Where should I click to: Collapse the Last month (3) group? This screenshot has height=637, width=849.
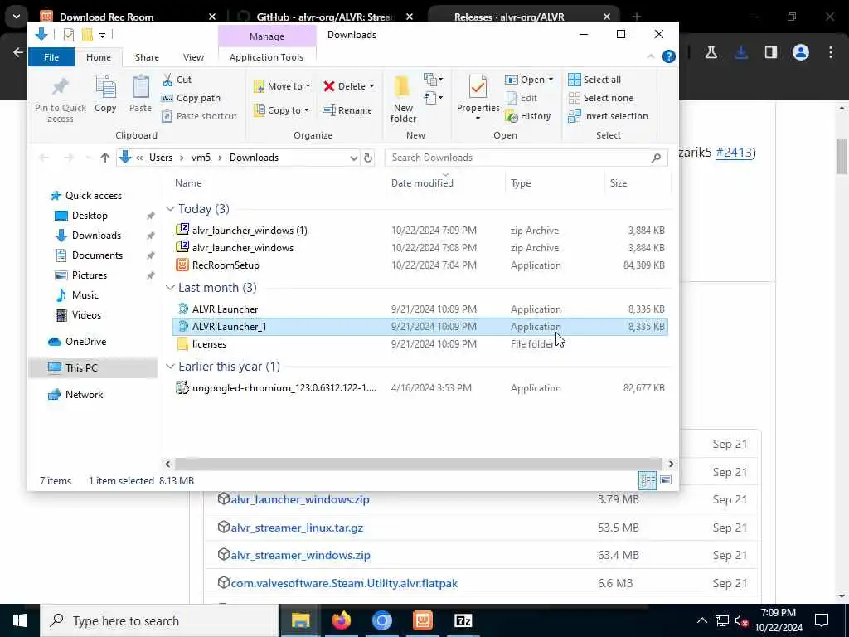click(170, 288)
